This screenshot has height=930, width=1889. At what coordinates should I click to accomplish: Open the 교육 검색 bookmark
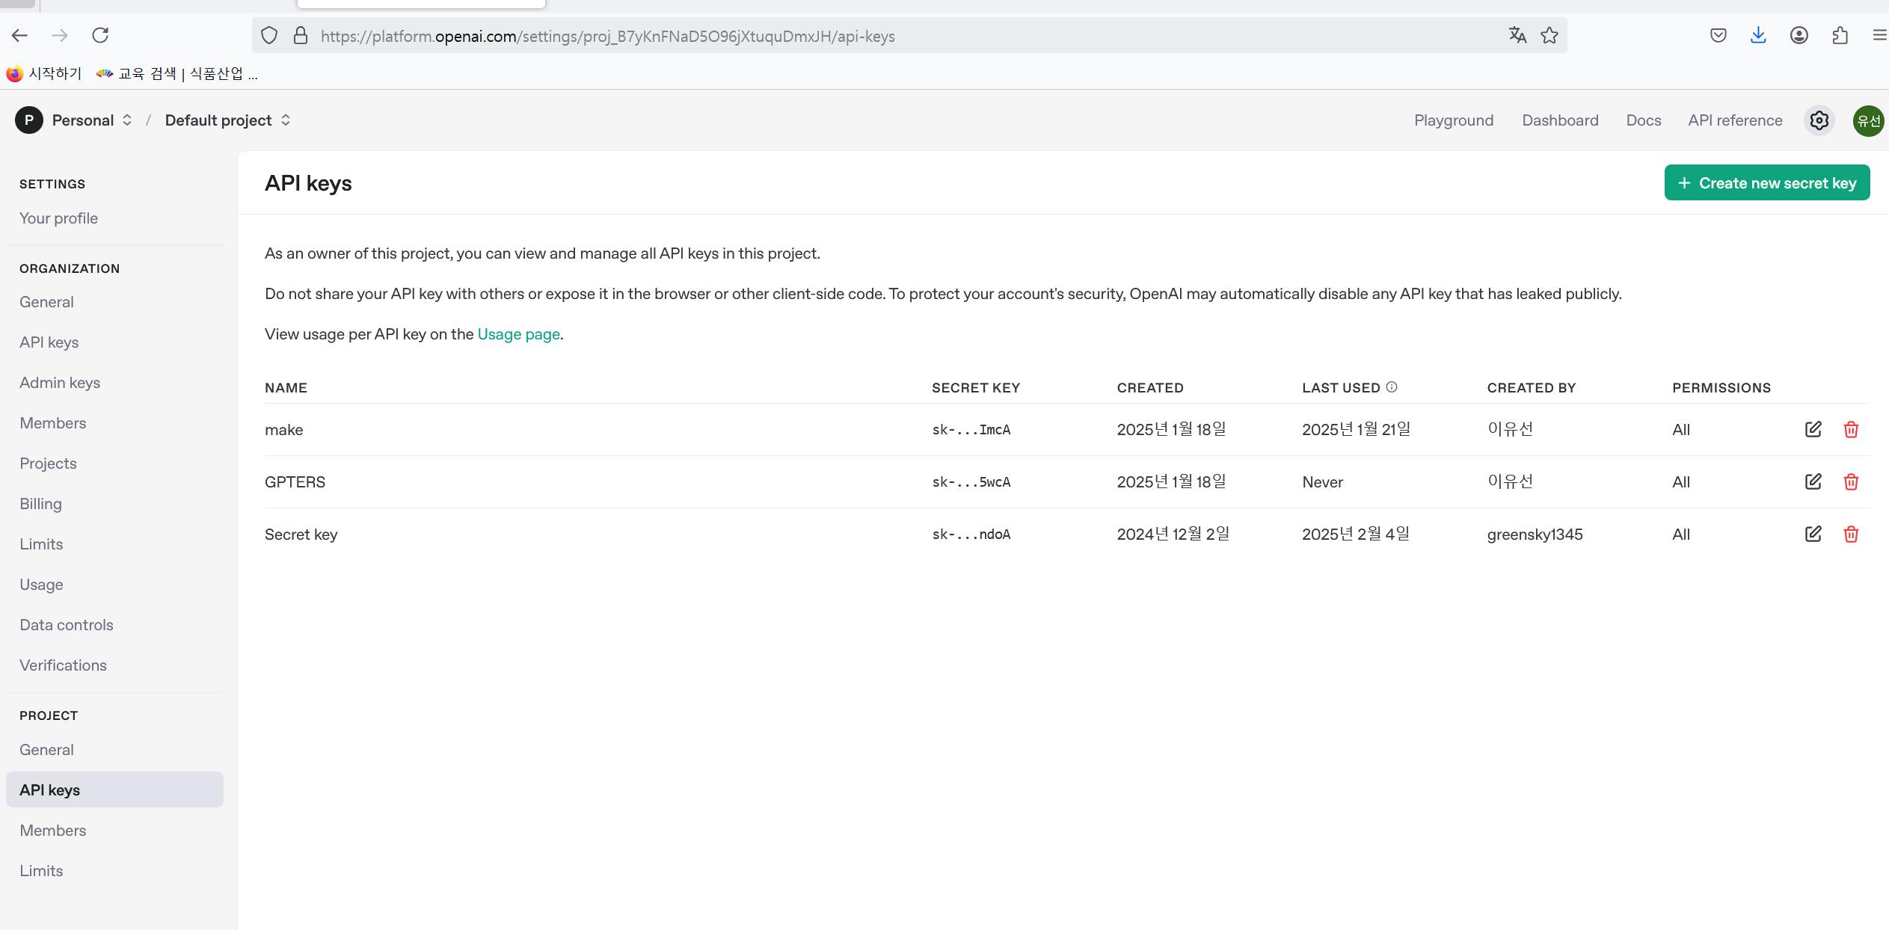177,73
